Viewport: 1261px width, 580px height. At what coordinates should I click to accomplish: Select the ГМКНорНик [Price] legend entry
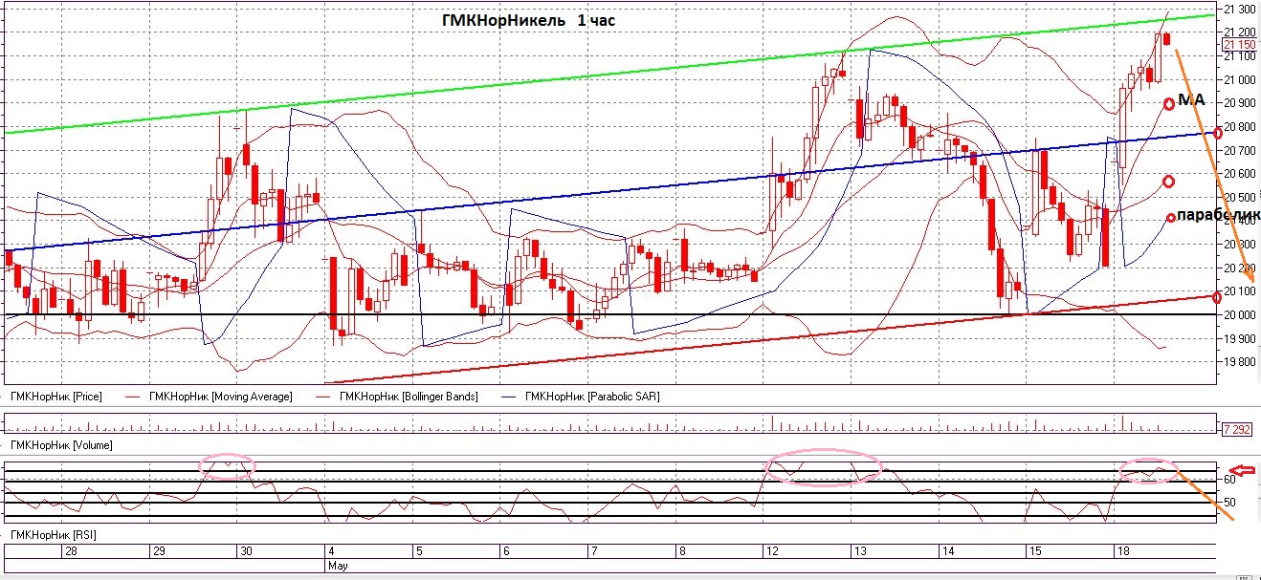click(55, 396)
